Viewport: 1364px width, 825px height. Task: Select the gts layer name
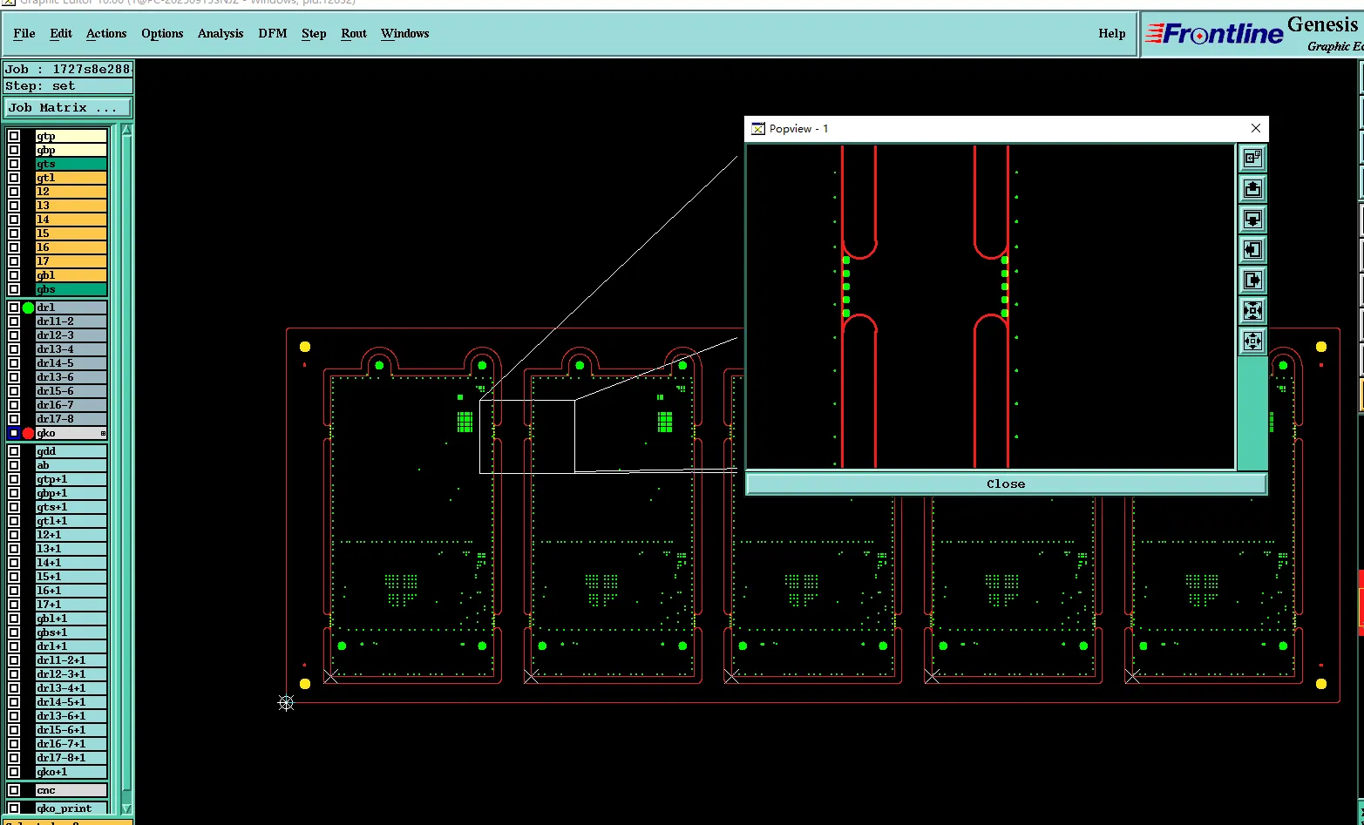point(71,164)
